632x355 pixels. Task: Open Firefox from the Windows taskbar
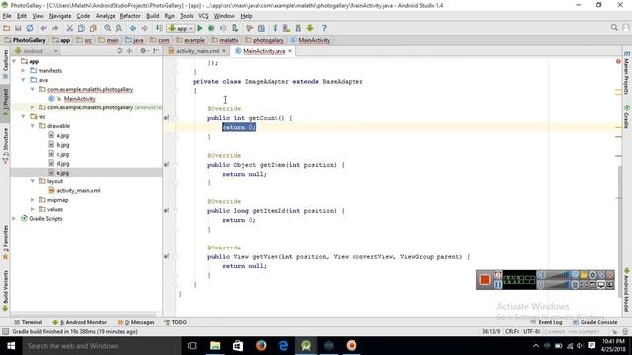261,346
